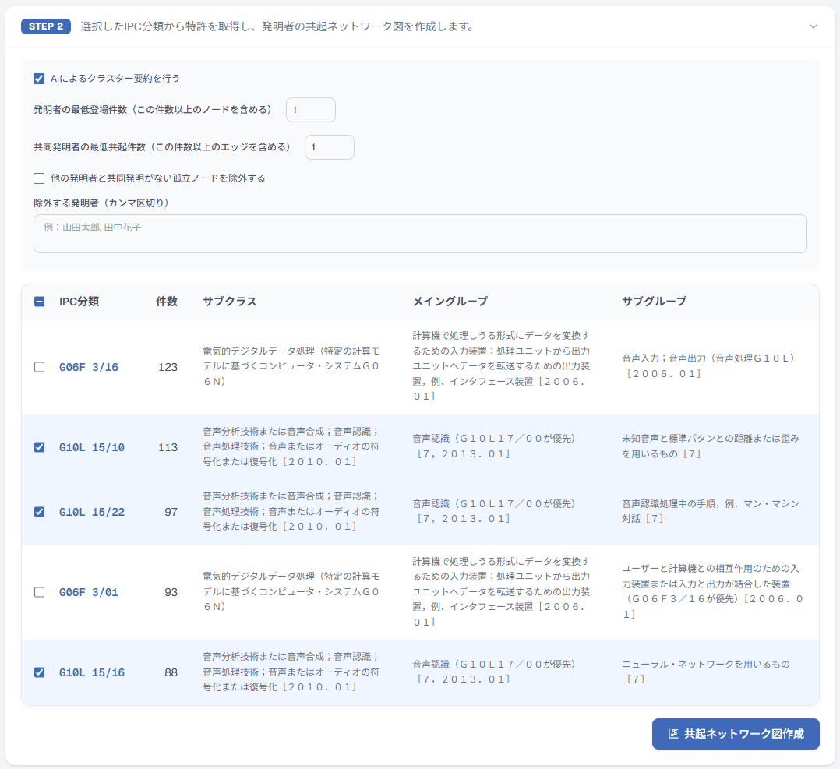840x769 pixels.
Task: Toggle the select-all checkbox in table header
Action: coord(39,302)
